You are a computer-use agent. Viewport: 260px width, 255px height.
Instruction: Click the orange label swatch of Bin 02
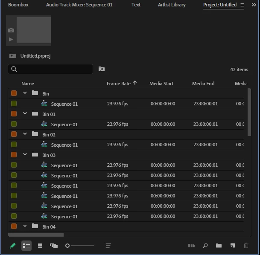14,134
